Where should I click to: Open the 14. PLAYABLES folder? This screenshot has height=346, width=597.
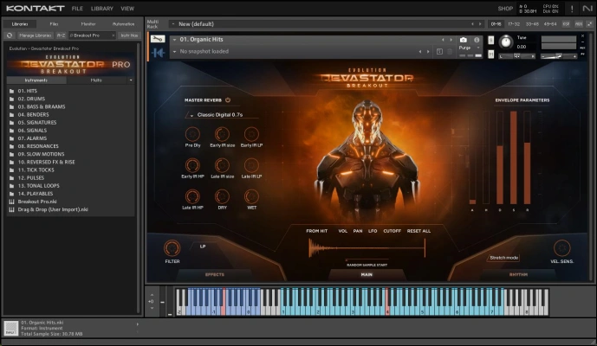click(x=36, y=194)
